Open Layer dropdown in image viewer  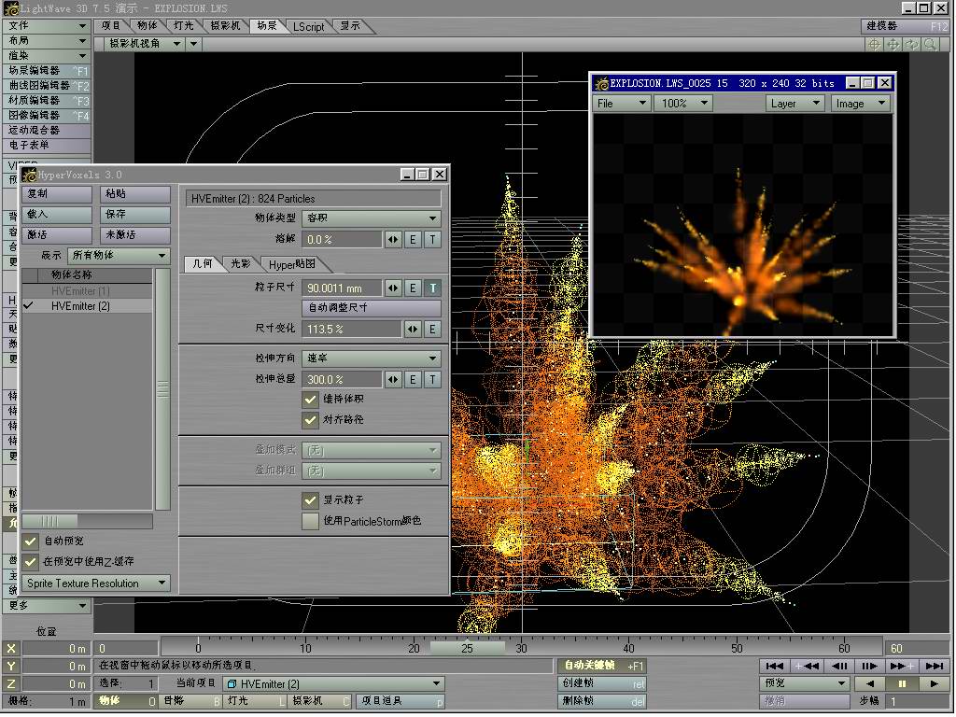pos(794,104)
